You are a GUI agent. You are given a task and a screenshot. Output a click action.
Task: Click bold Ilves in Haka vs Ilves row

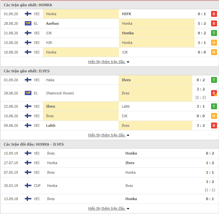(126, 80)
